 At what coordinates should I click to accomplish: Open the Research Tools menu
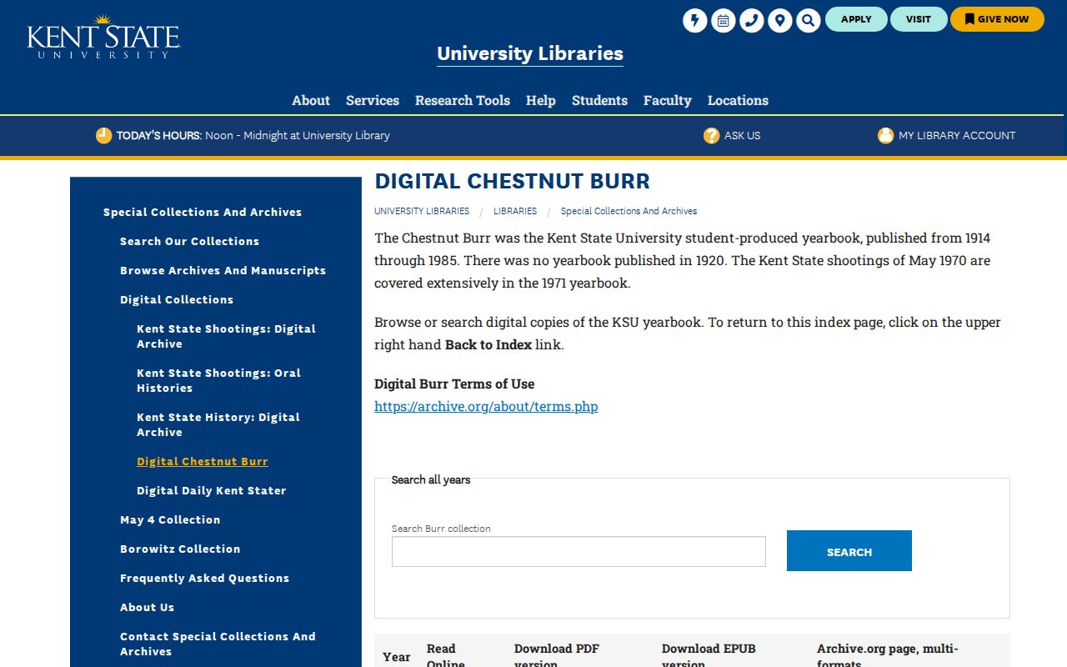[x=463, y=100]
